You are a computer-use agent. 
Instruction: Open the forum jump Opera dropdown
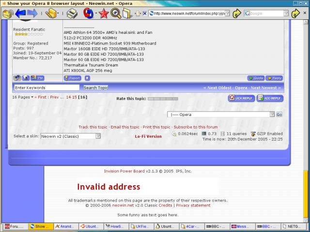tap(221, 115)
